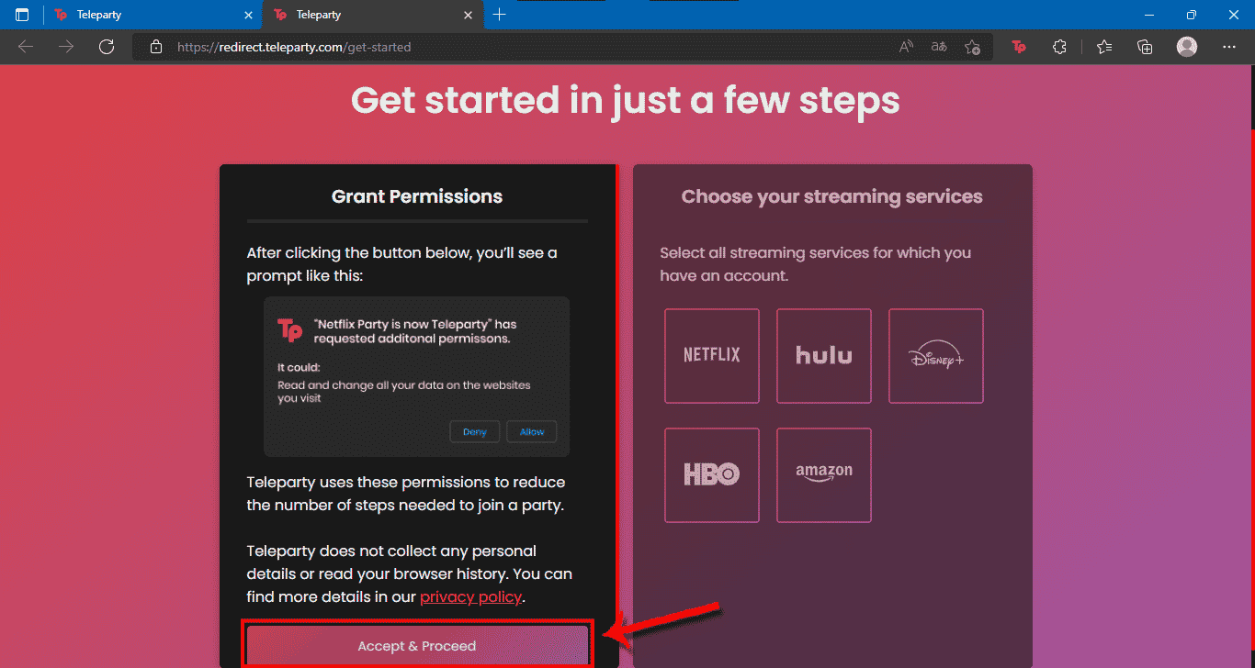Open a new tab with plus icon
1255x668 pixels.
coord(500,15)
